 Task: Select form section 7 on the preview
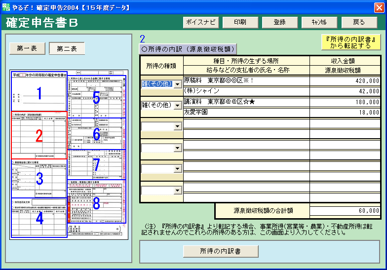click(x=97, y=165)
